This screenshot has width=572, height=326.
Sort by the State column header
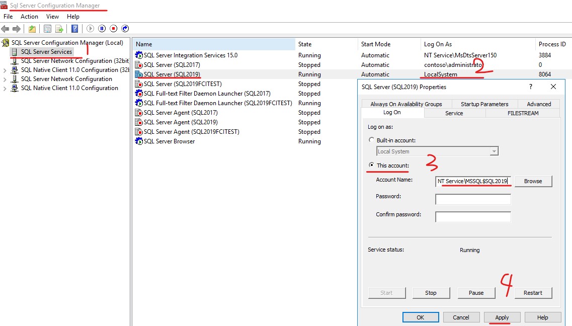click(x=326, y=44)
